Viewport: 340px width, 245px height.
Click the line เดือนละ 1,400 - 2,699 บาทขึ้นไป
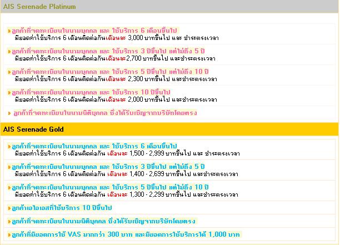coord(127,174)
